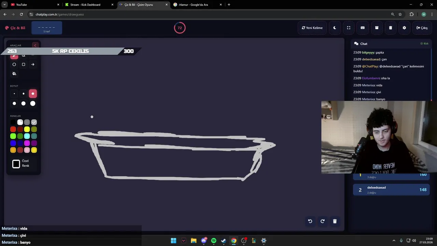
Task: Clear canvas with bottom trash icon
Action: point(335,221)
